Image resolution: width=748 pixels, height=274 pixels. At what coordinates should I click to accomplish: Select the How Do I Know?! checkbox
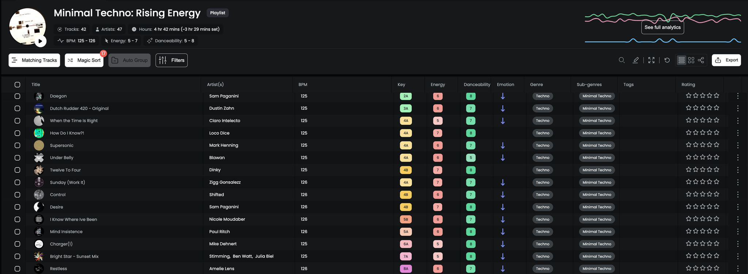(17, 133)
